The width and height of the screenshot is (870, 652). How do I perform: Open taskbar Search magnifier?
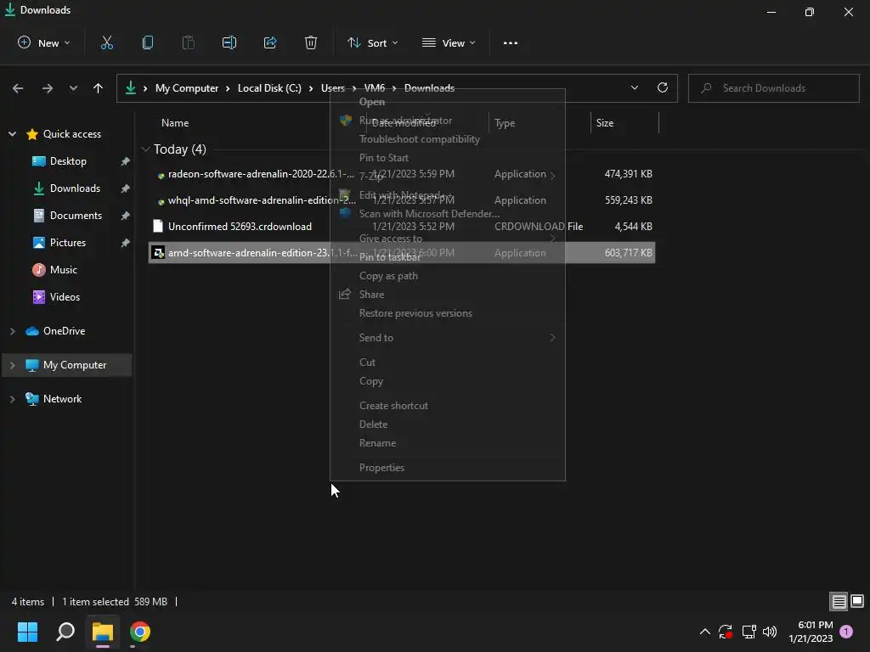[65, 632]
